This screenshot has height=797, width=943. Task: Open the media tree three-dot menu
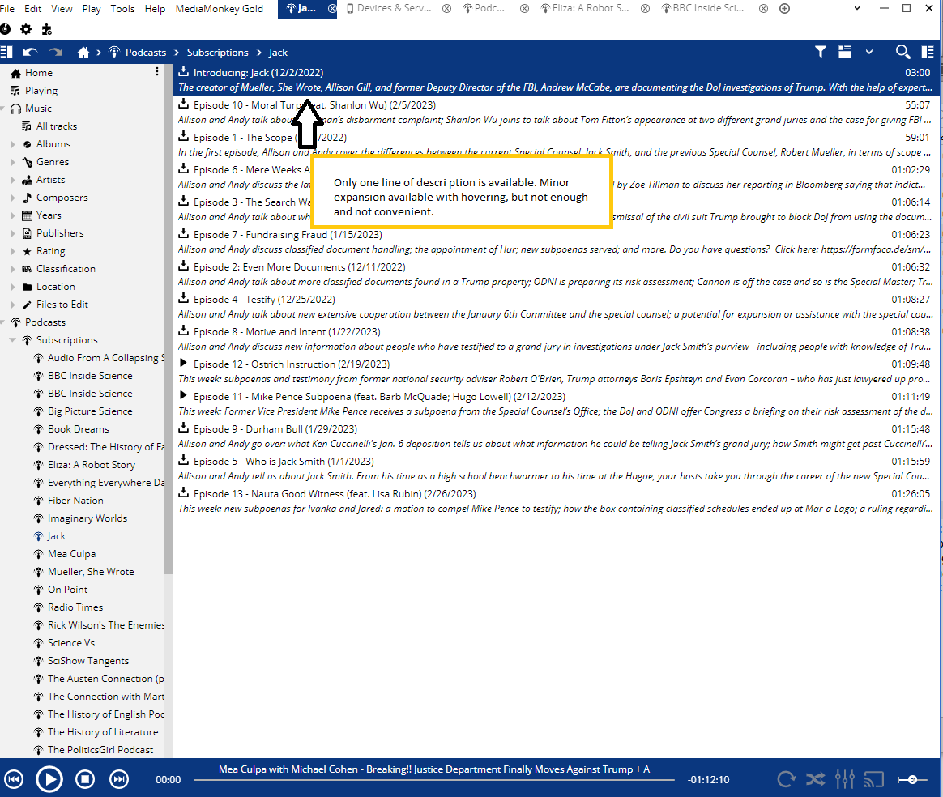157,71
